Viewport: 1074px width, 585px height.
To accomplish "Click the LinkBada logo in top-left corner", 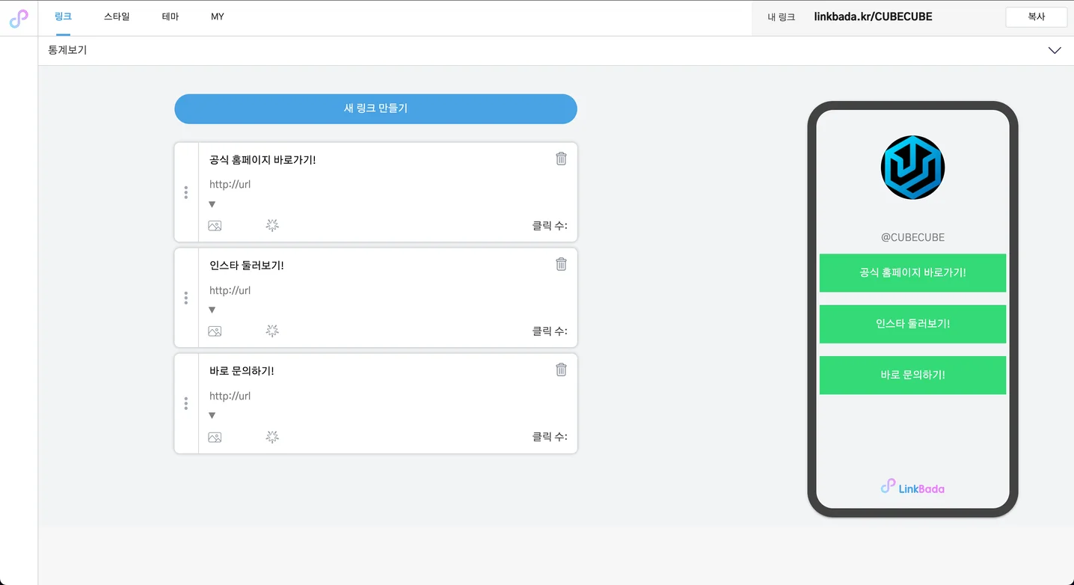I will pyautogui.click(x=19, y=19).
